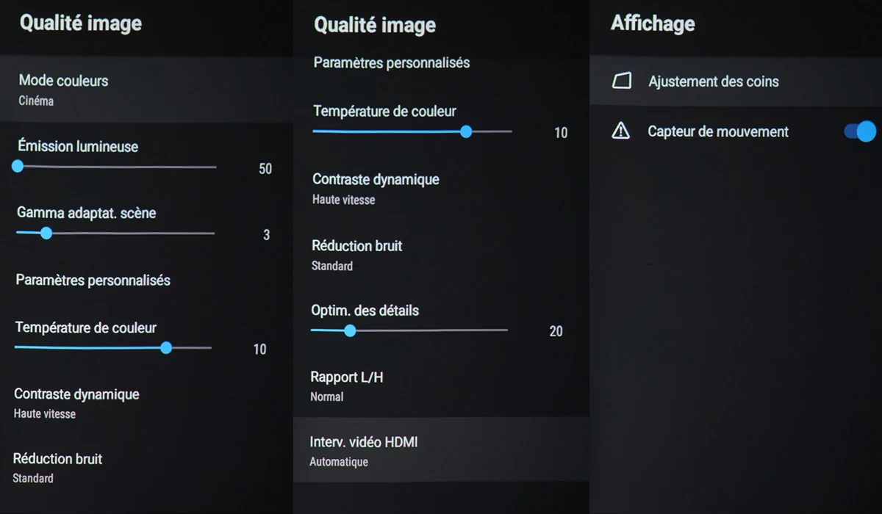Turn off the Capteur de mouvement switch
Image resolution: width=882 pixels, height=514 pixels.
pos(861,131)
